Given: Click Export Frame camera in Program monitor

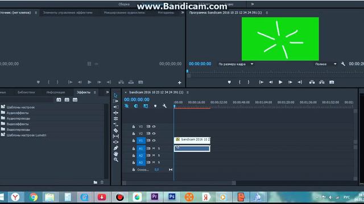Looking at the screenshot, I should [x=332, y=82].
